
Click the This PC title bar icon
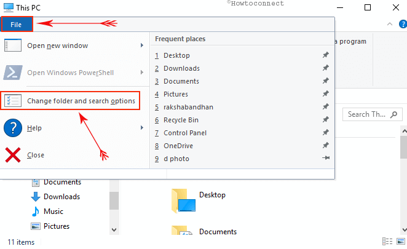point(9,7)
